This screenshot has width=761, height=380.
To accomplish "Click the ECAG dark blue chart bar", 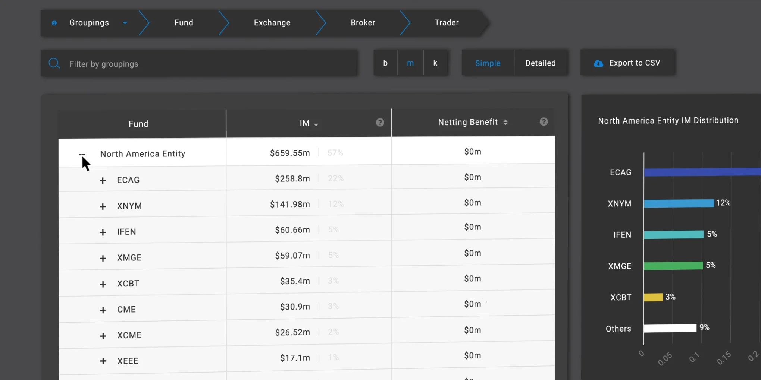I will click(702, 172).
